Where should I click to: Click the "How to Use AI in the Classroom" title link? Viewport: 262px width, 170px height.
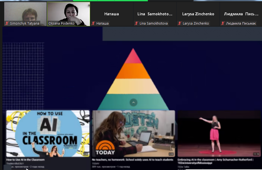coord(25,160)
